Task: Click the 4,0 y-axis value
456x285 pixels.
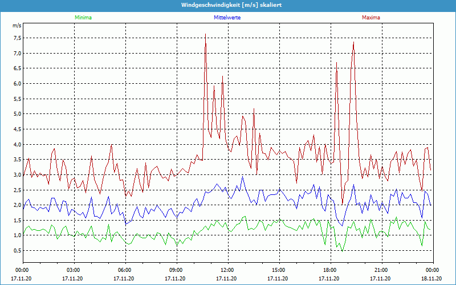Action: pyautogui.click(x=17, y=145)
